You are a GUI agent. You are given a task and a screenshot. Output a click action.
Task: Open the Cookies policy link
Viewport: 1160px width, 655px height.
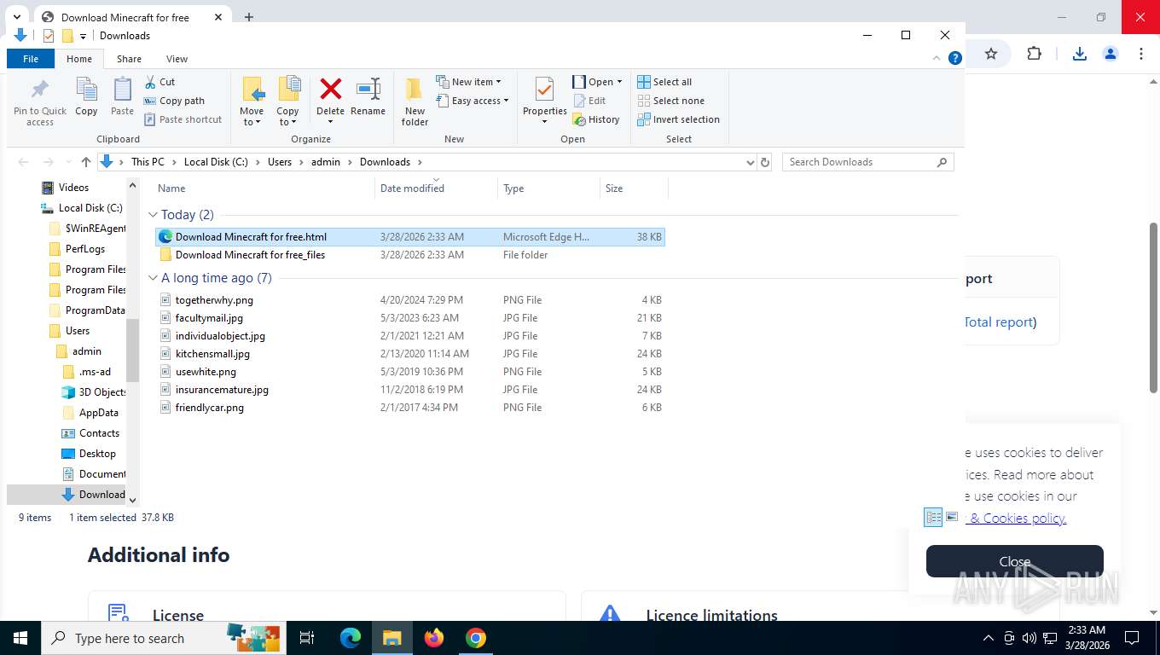1018,518
